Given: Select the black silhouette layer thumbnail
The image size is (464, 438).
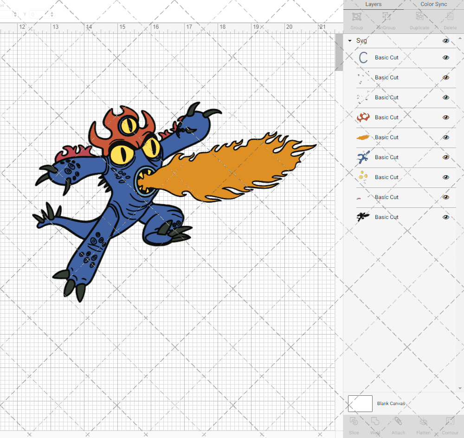Looking at the screenshot, I should [363, 217].
